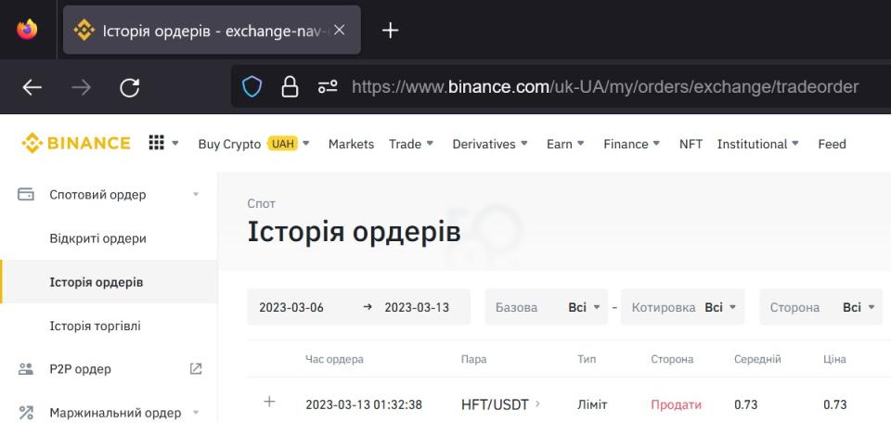This screenshot has width=891, height=423.
Task: Click the Binance logo
Action: [x=76, y=144]
